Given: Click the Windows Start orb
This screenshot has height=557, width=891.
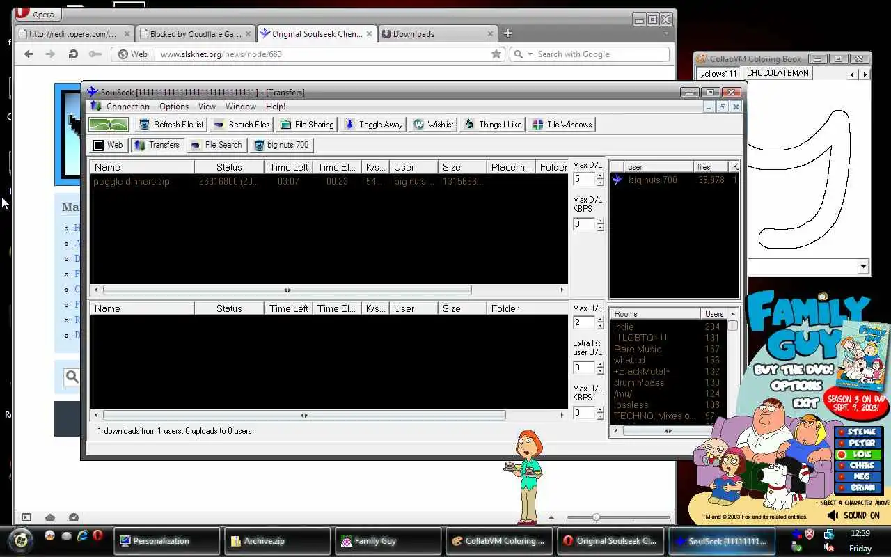Looking at the screenshot, I should (x=21, y=540).
